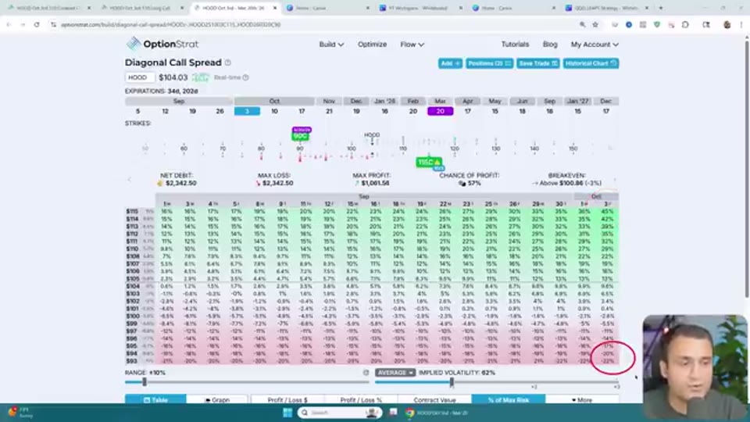Click the Chance of Profit dice icon

coord(462,183)
